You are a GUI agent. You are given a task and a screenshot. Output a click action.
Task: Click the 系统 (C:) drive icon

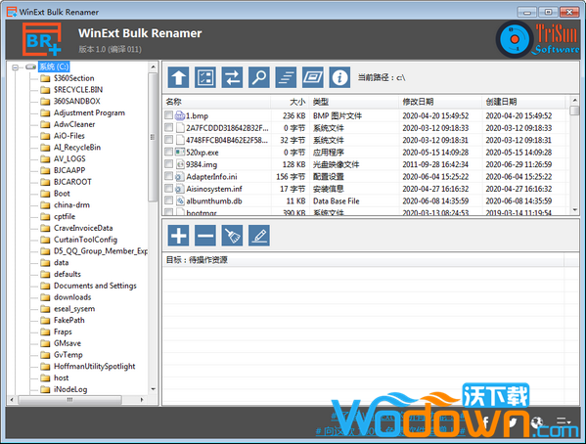point(30,67)
